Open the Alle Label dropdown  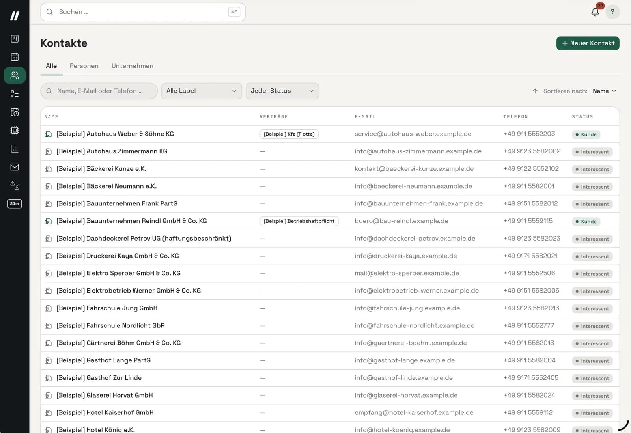point(202,91)
